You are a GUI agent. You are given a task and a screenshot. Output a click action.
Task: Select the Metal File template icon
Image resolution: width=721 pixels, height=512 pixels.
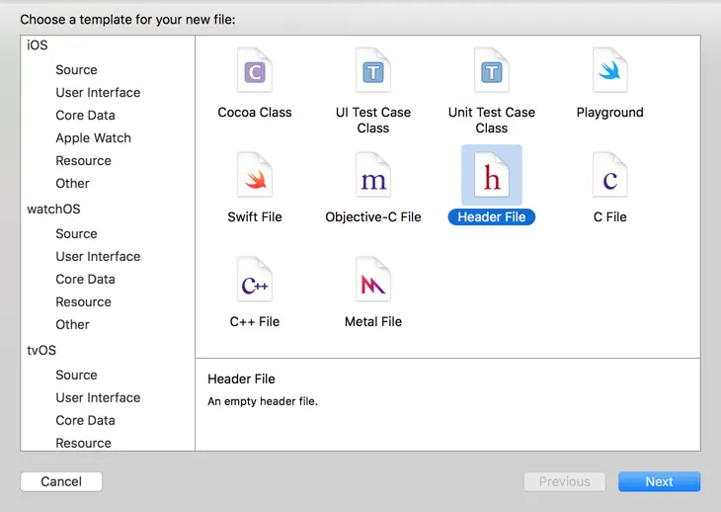click(x=373, y=280)
